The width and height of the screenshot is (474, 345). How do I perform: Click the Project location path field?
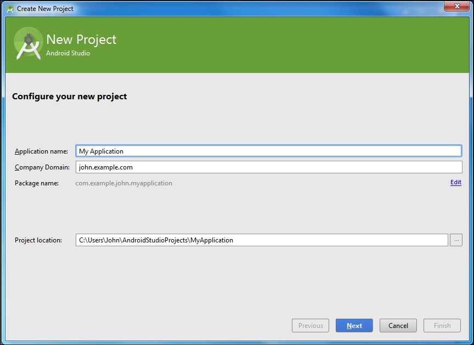tap(262, 240)
